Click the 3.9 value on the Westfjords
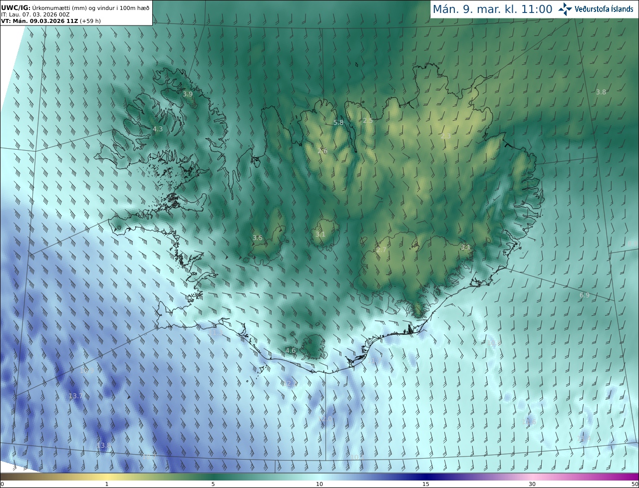This screenshot has height=488, width=639. (188, 94)
